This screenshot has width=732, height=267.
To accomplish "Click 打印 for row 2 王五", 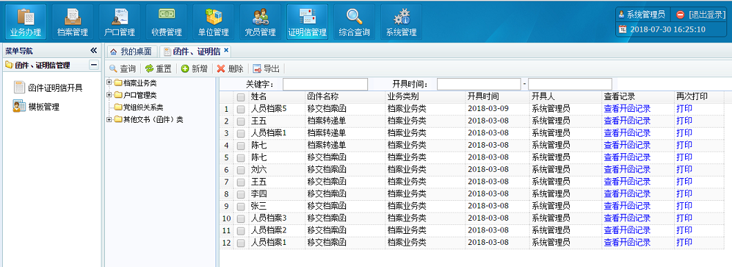I will [684, 121].
